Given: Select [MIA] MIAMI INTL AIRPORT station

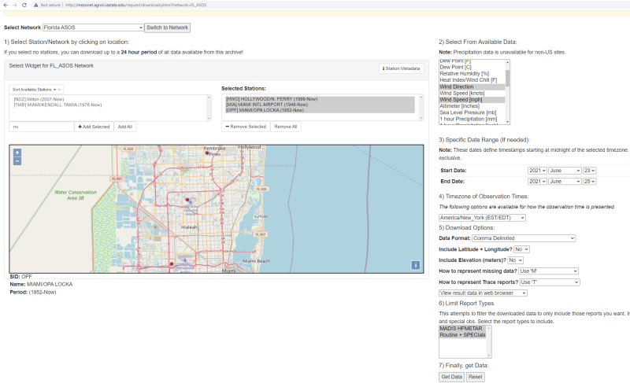Looking at the screenshot, I should click(320, 105).
